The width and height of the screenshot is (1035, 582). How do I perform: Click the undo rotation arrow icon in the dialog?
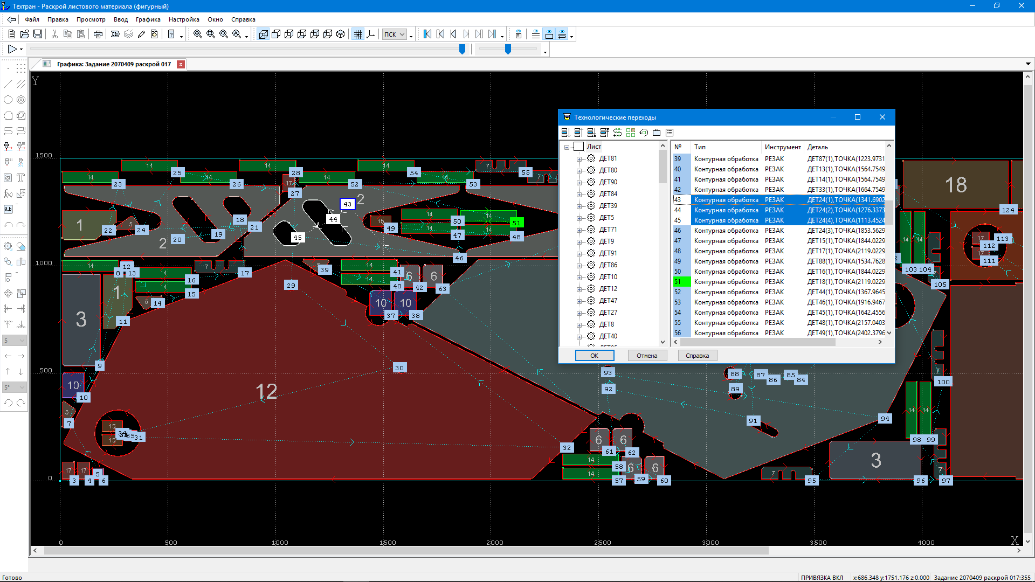pos(644,133)
